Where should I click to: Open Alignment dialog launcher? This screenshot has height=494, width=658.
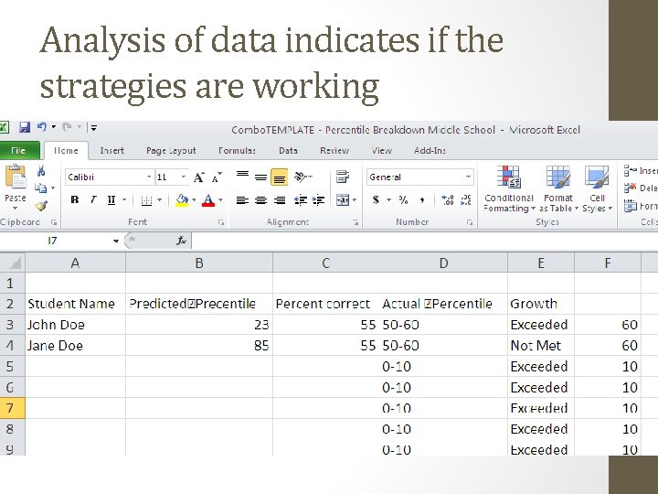pyautogui.click(x=356, y=222)
